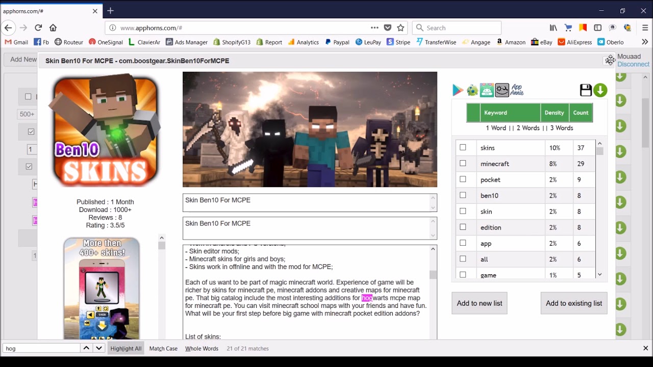Viewport: 653px width, 367px height.
Task: Click the Ben10 Skins app icon thumbnail
Action: click(x=106, y=130)
